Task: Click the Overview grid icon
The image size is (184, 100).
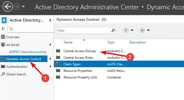Action: coord(3,37)
